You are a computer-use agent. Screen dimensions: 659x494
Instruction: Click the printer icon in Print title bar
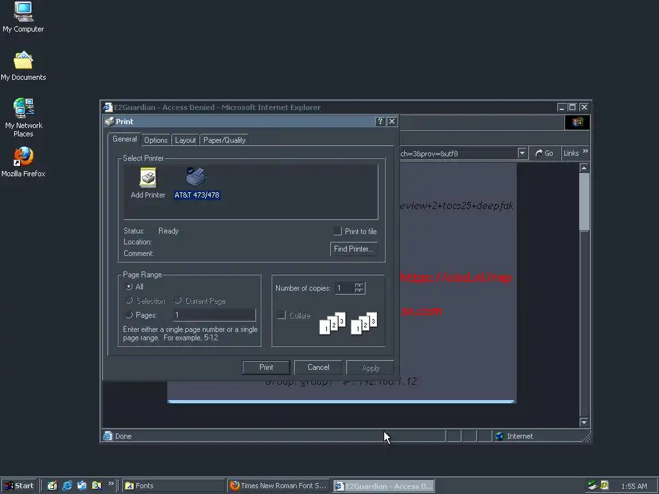click(109, 122)
